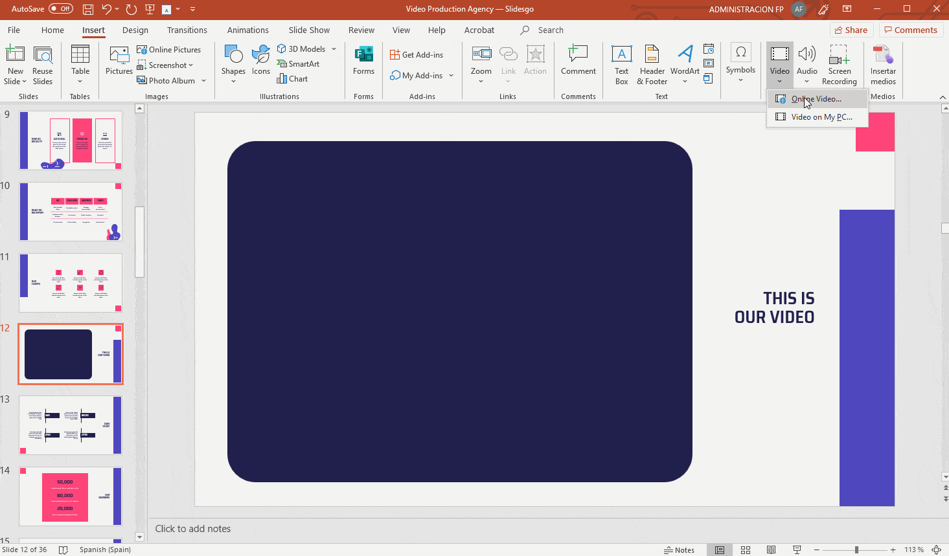Insert a Text Box
The height and width of the screenshot is (556, 949).
pyautogui.click(x=621, y=65)
